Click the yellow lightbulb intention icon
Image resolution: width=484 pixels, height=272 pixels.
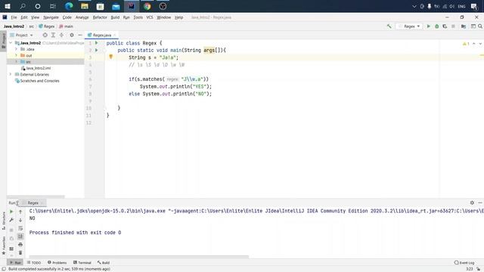pos(111,57)
